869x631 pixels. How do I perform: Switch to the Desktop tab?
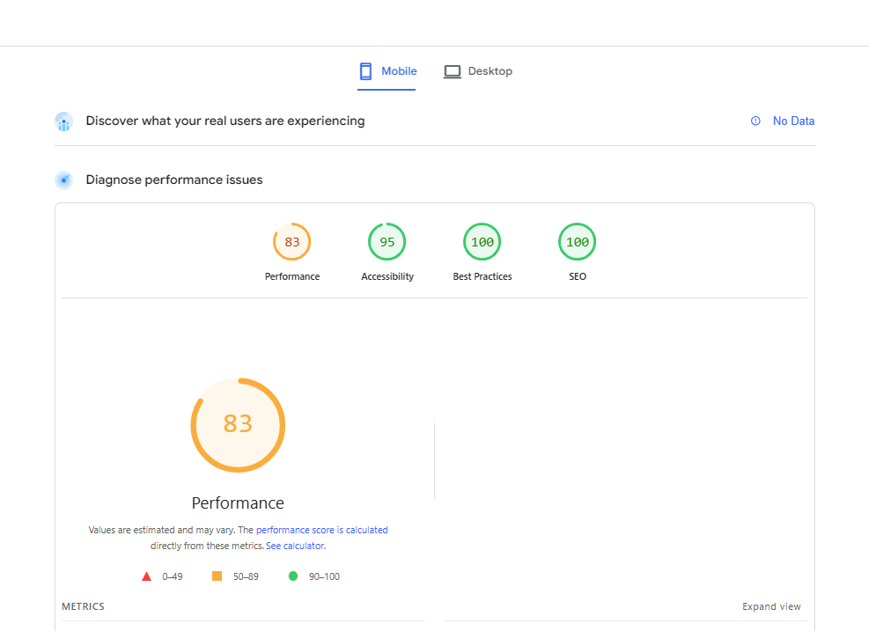tap(478, 71)
